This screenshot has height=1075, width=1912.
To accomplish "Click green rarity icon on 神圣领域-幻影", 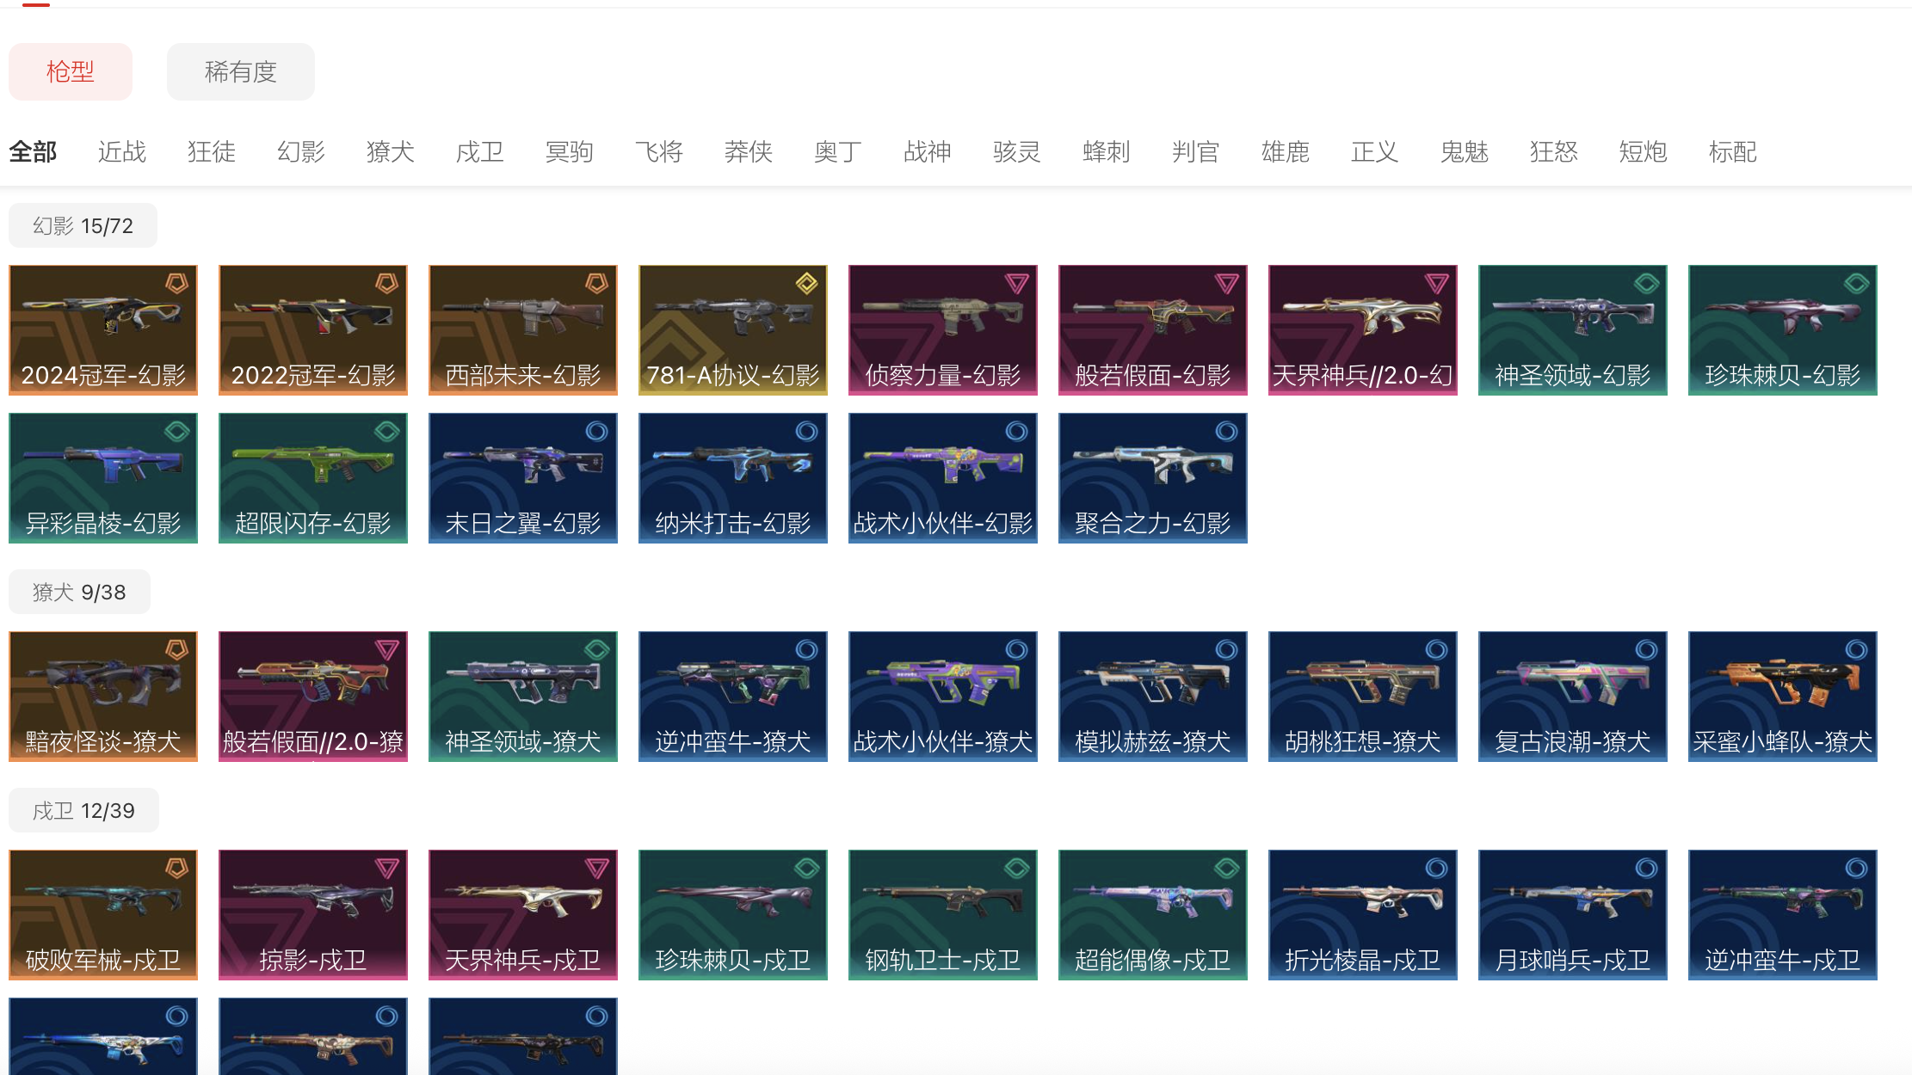I will pyautogui.click(x=1646, y=284).
